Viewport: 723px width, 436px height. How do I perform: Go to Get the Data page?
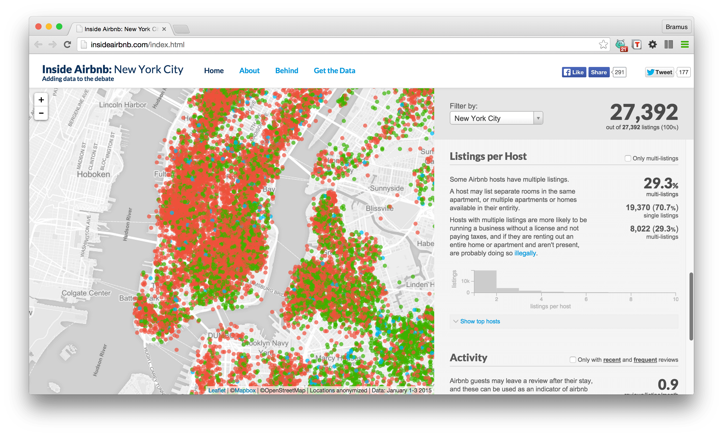click(x=334, y=71)
